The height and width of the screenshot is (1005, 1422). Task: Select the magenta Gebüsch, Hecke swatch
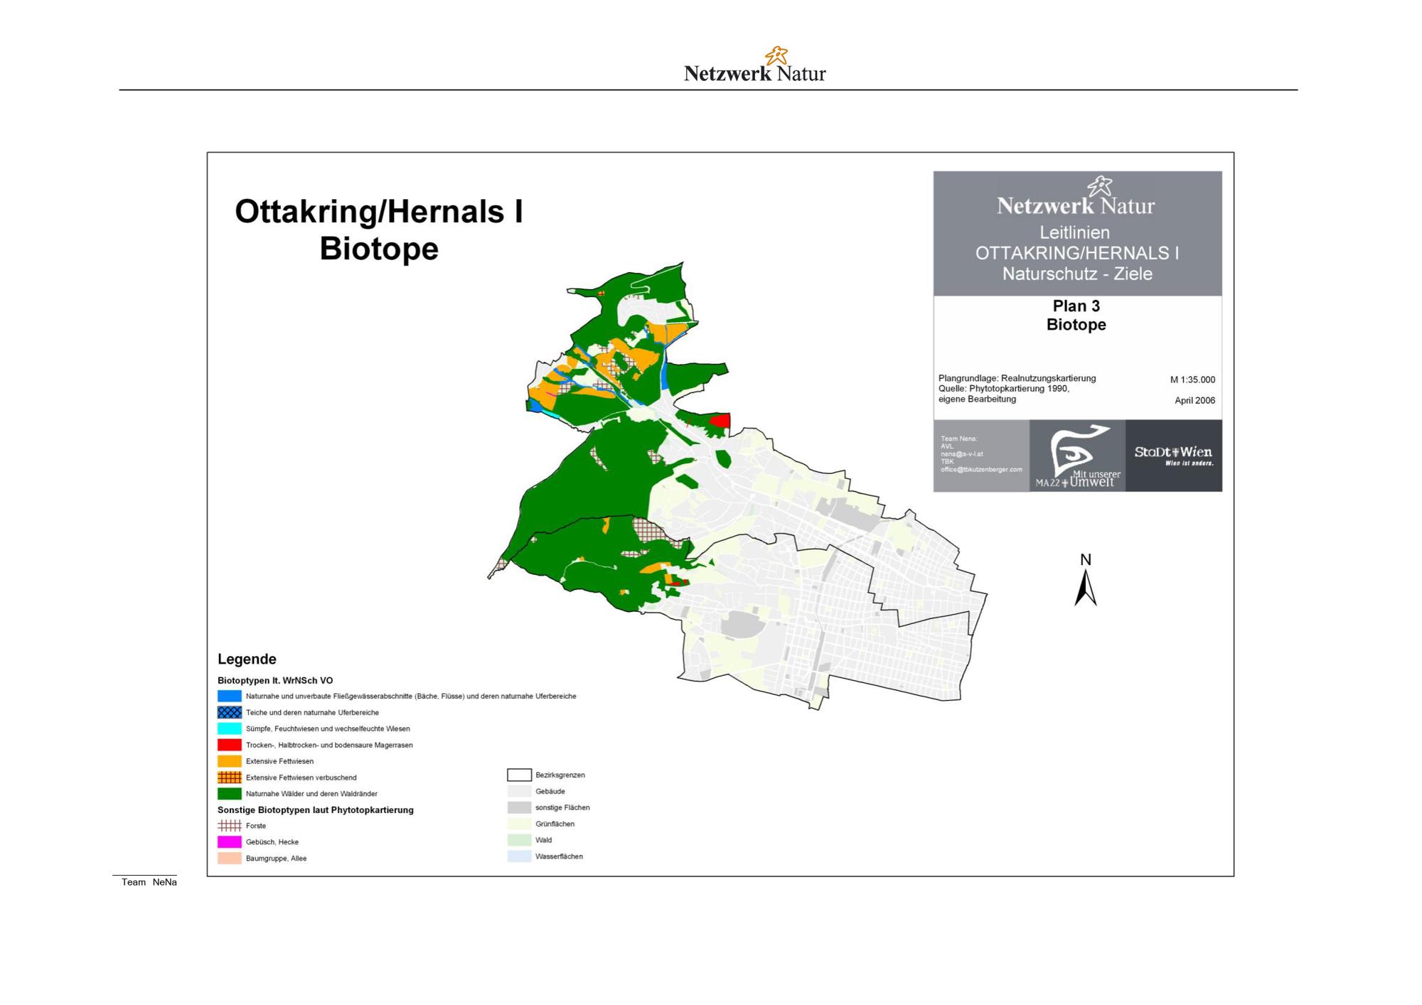click(229, 842)
